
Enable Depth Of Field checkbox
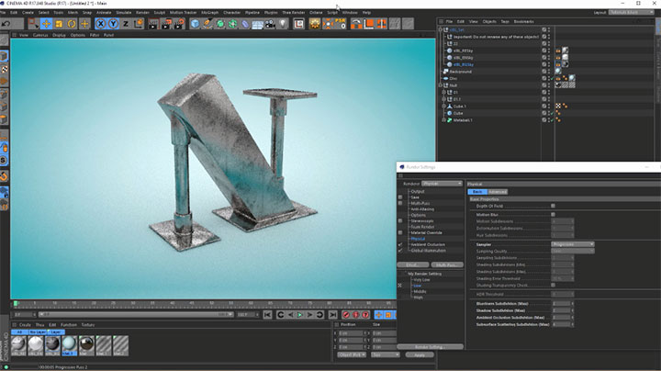pos(553,206)
